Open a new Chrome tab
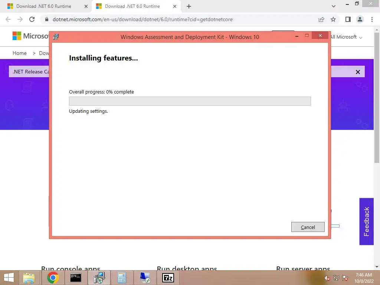This screenshot has width=380, height=285. pyautogui.click(x=189, y=6)
